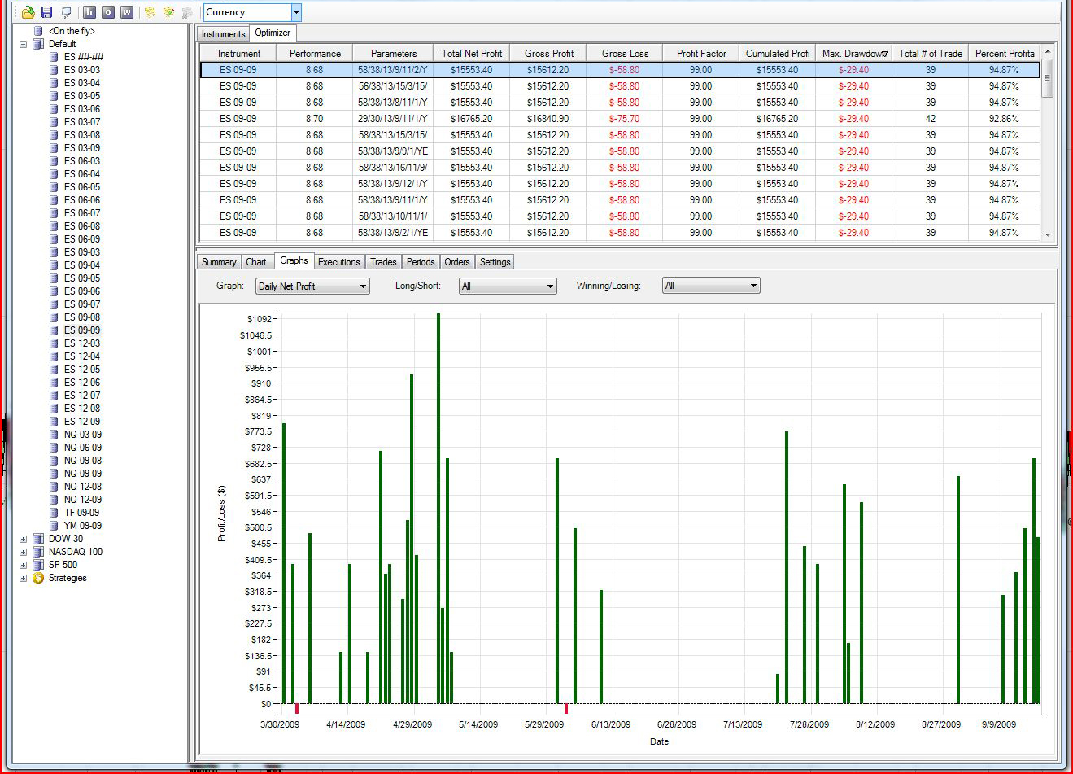This screenshot has height=774, width=1073.
Task: Click the database icon beside ES 09-09
Action: 55,330
